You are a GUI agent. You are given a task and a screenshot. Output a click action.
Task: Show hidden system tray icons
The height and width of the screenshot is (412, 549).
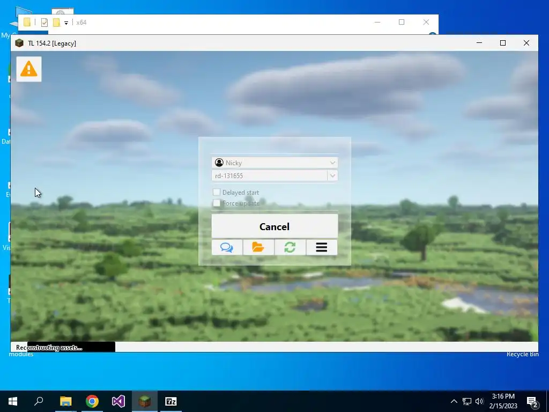(x=454, y=401)
